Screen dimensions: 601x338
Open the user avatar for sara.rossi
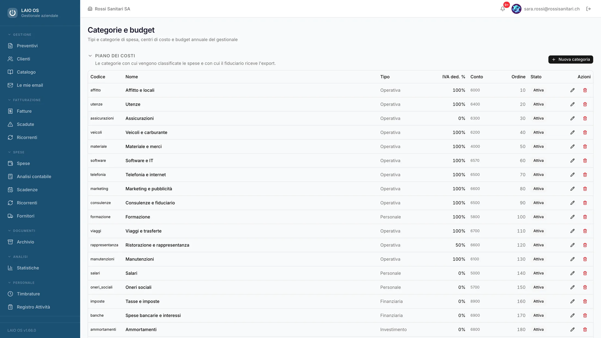coord(516,9)
